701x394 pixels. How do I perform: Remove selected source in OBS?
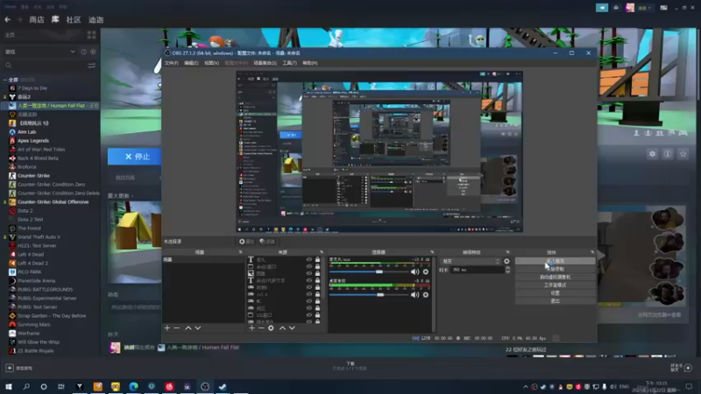pyautogui.click(x=261, y=327)
